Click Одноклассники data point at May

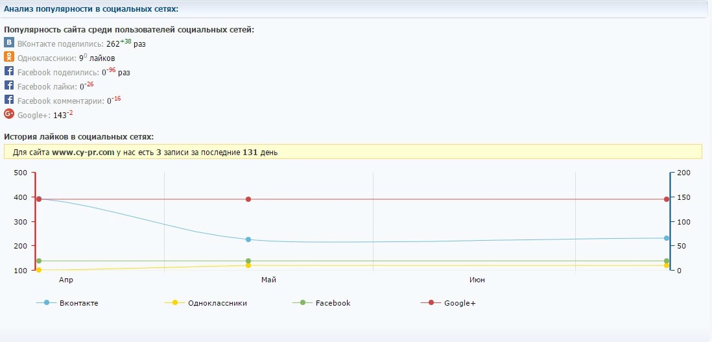pyautogui.click(x=248, y=265)
